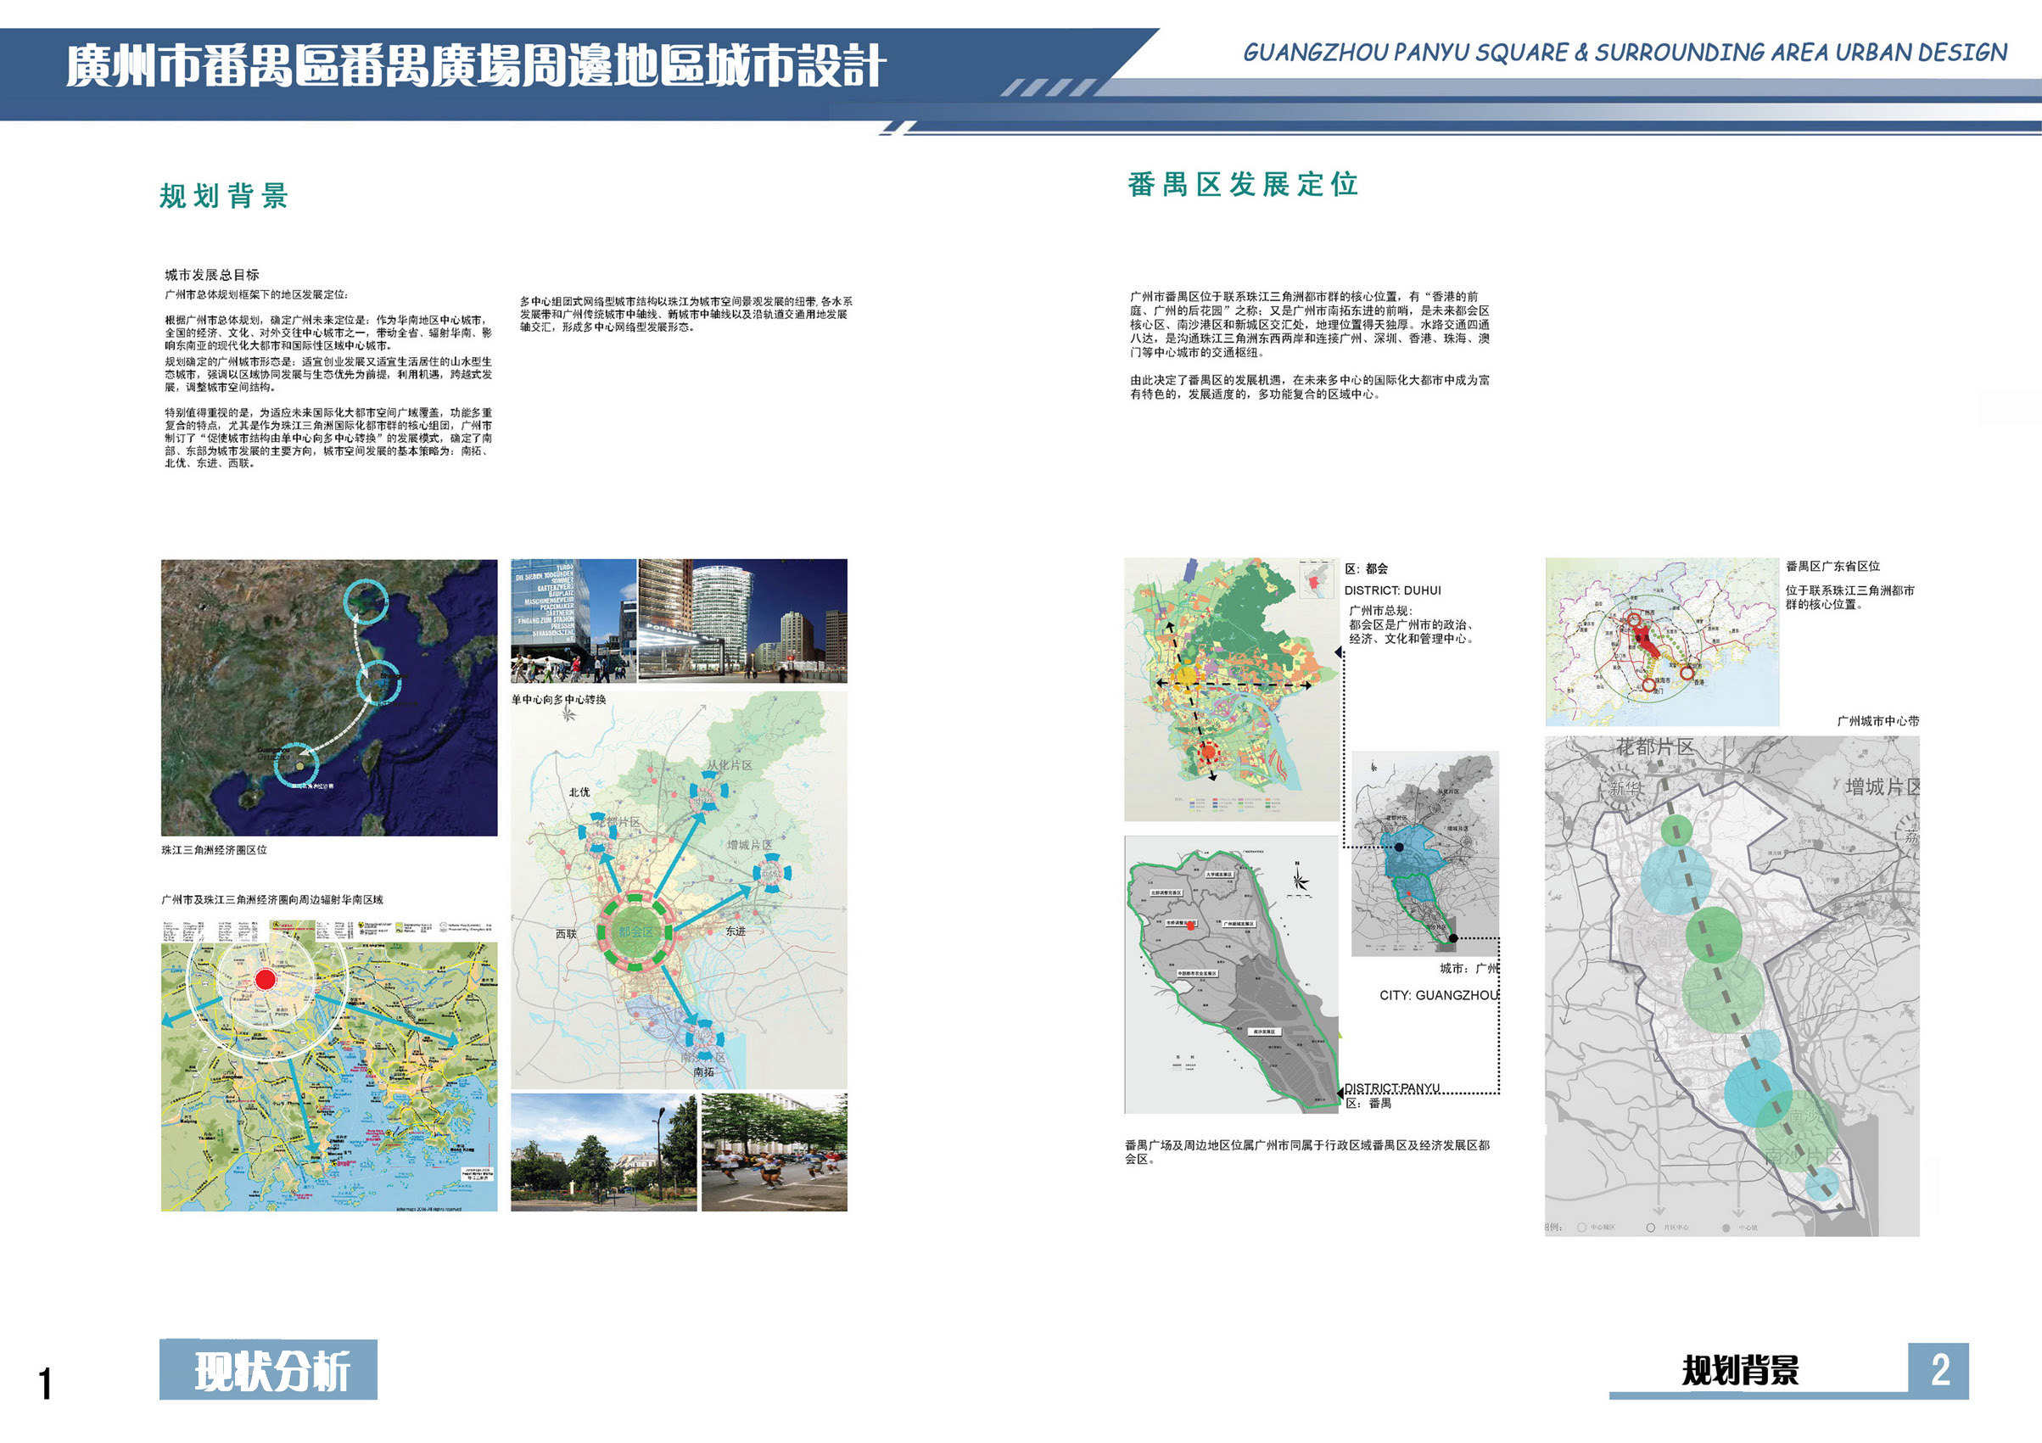The width and height of the screenshot is (2042, 1443).
Task: Click the '从化片区' label on the multi-center map
Action: click(x=730, y=764)
